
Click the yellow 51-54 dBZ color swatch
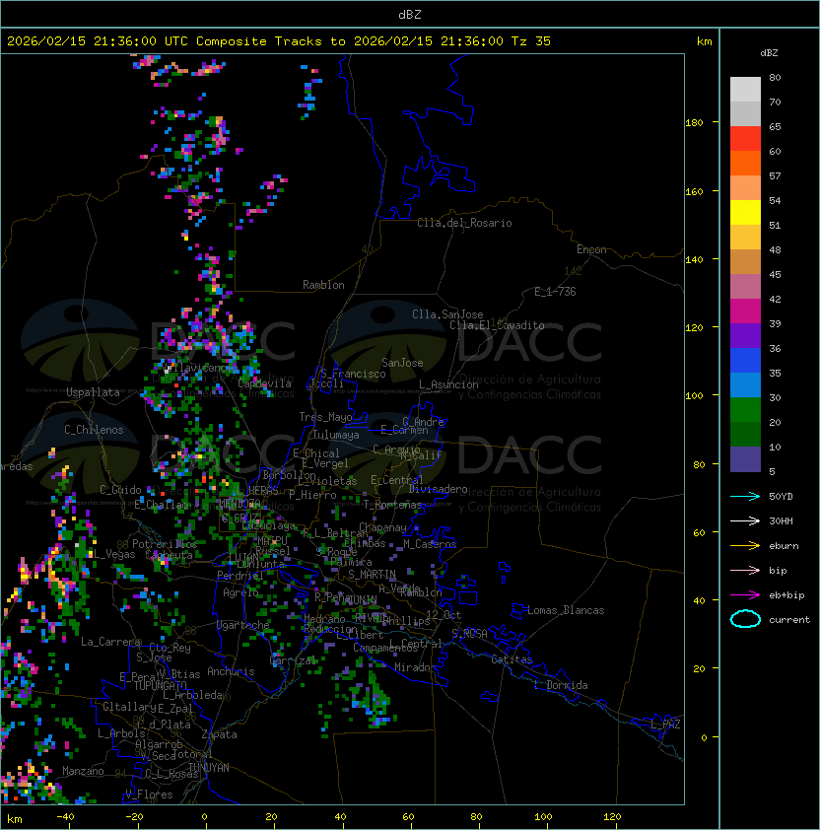(x=745, y=213)
